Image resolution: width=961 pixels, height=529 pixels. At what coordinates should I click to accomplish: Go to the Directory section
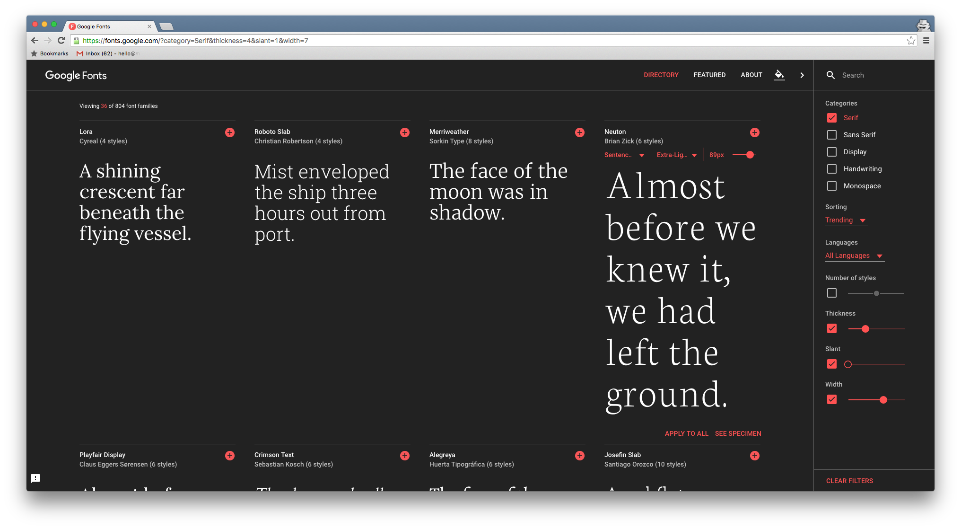pos(661,75)
